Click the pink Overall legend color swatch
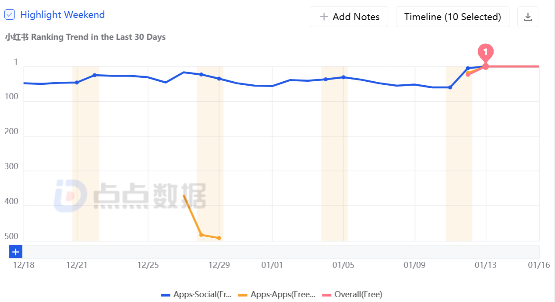This screenshot has width=555, height=302. coord(326,295)
